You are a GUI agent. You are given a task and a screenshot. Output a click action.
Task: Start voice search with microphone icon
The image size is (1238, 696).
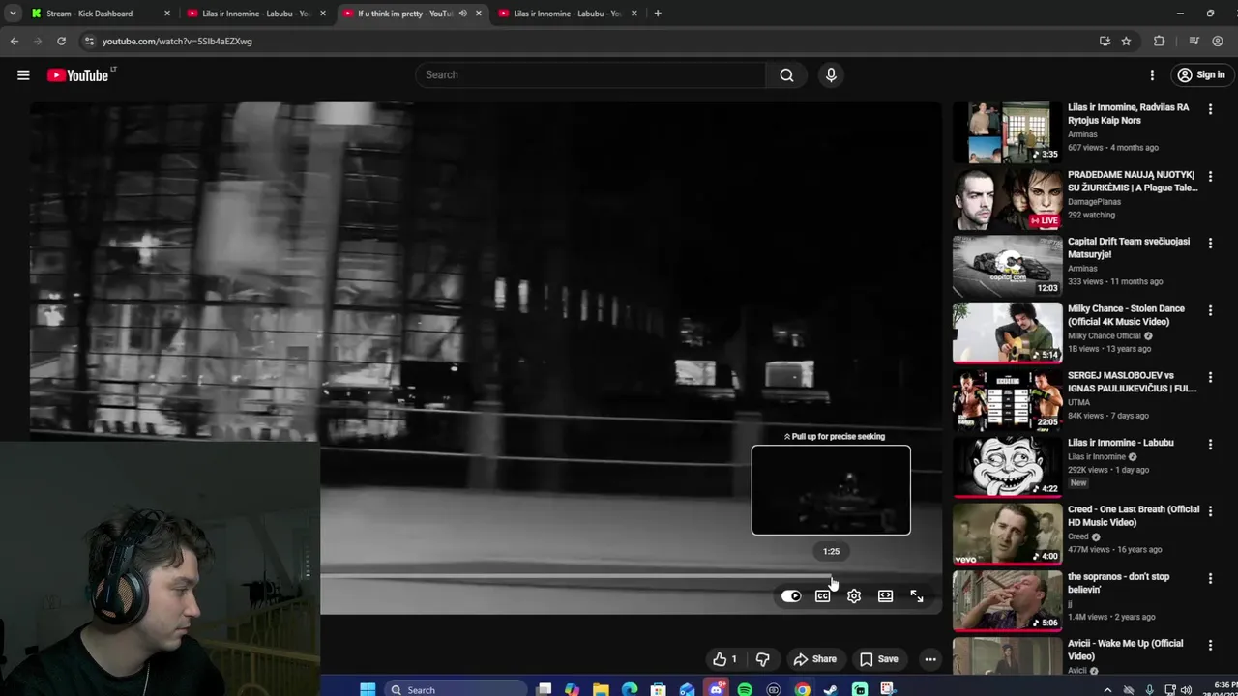pos(831,75)
